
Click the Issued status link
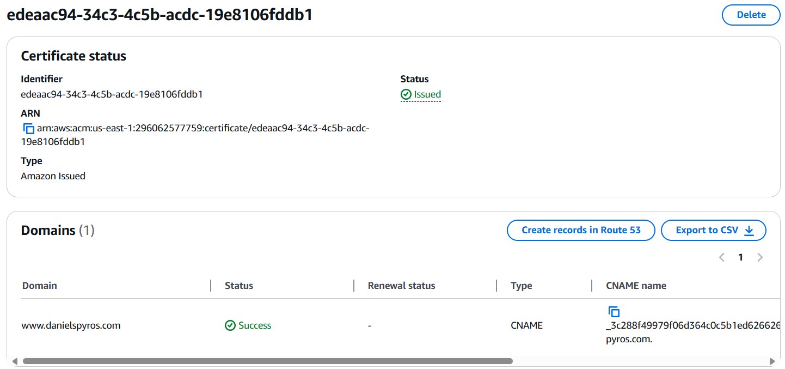(427, 95)
